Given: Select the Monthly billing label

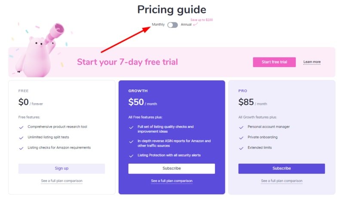Looking at the screenshot, I should pyautogui.click(x=158, y=24).
